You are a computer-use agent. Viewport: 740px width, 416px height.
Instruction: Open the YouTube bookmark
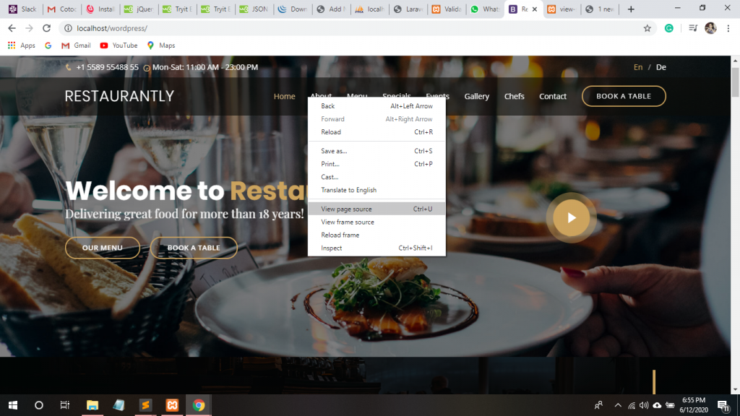pyautogui.click(x=119, y=45)
